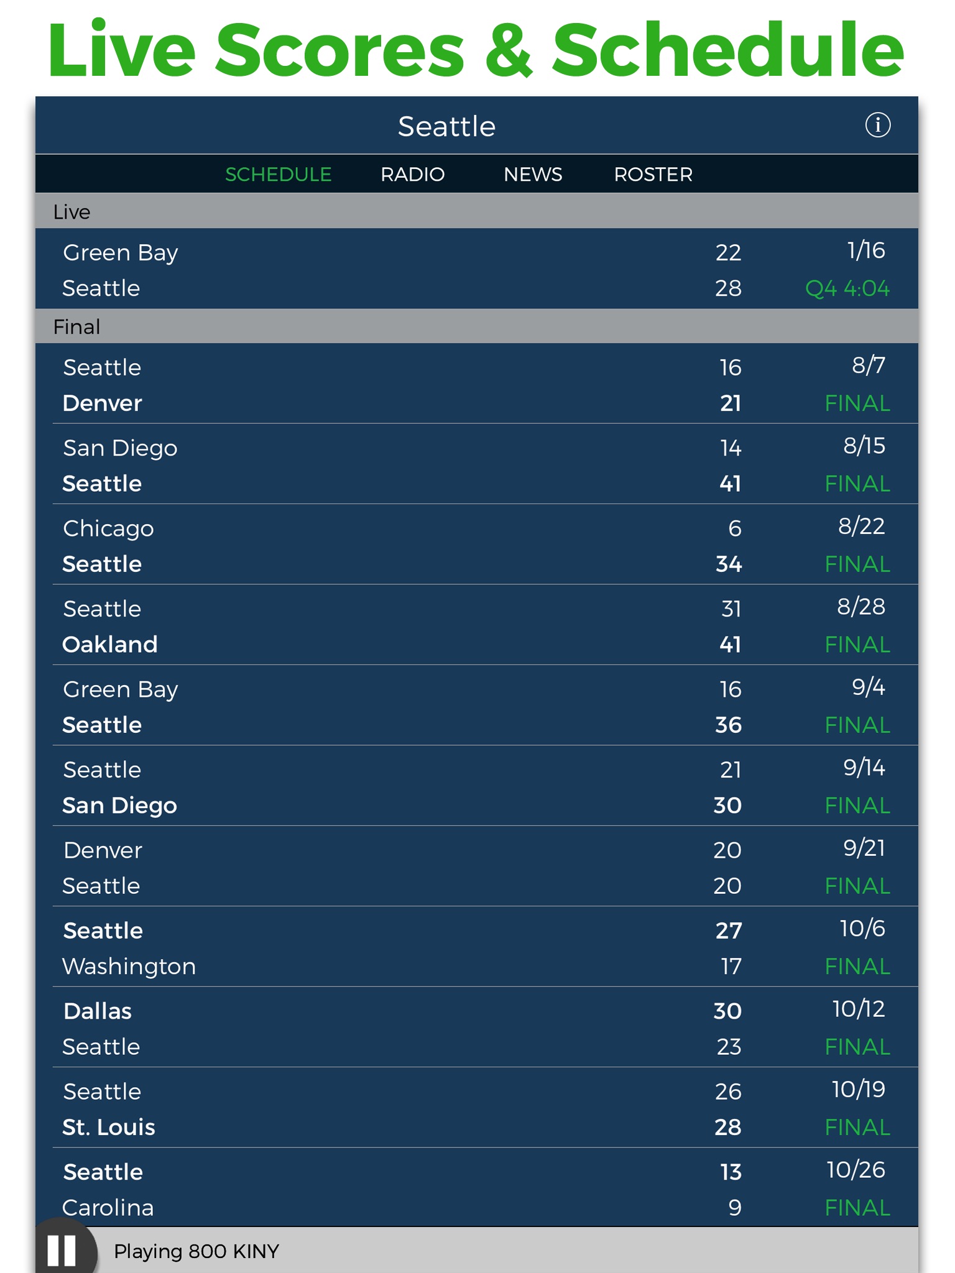The height and width of the screenshot is (1273, 955).
Task: Tap the info icon in header
Action: (877, 125)
